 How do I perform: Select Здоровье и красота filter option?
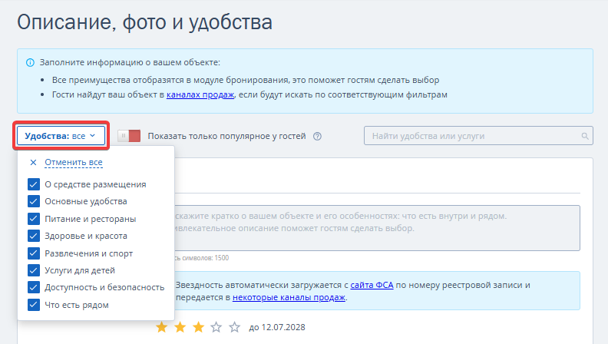[x=85, y=236]
